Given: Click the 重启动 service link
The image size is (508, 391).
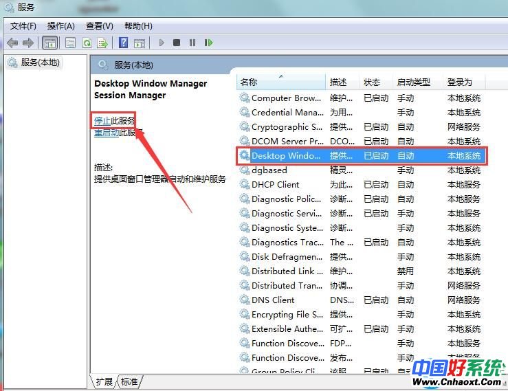Looking at the screenshot, I should coord(107,133).
